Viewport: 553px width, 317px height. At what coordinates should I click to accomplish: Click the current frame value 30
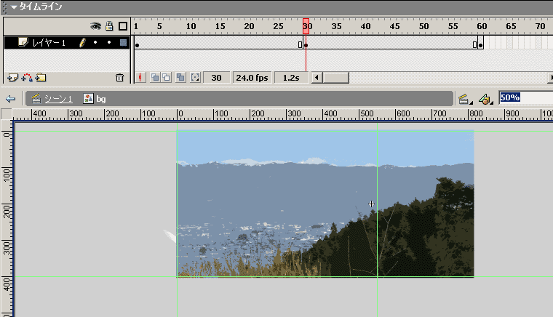217,78
